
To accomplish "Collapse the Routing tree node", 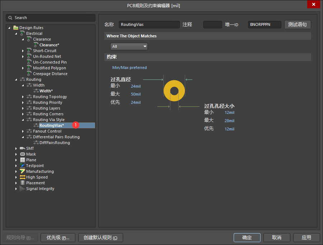I will point(16,80).
